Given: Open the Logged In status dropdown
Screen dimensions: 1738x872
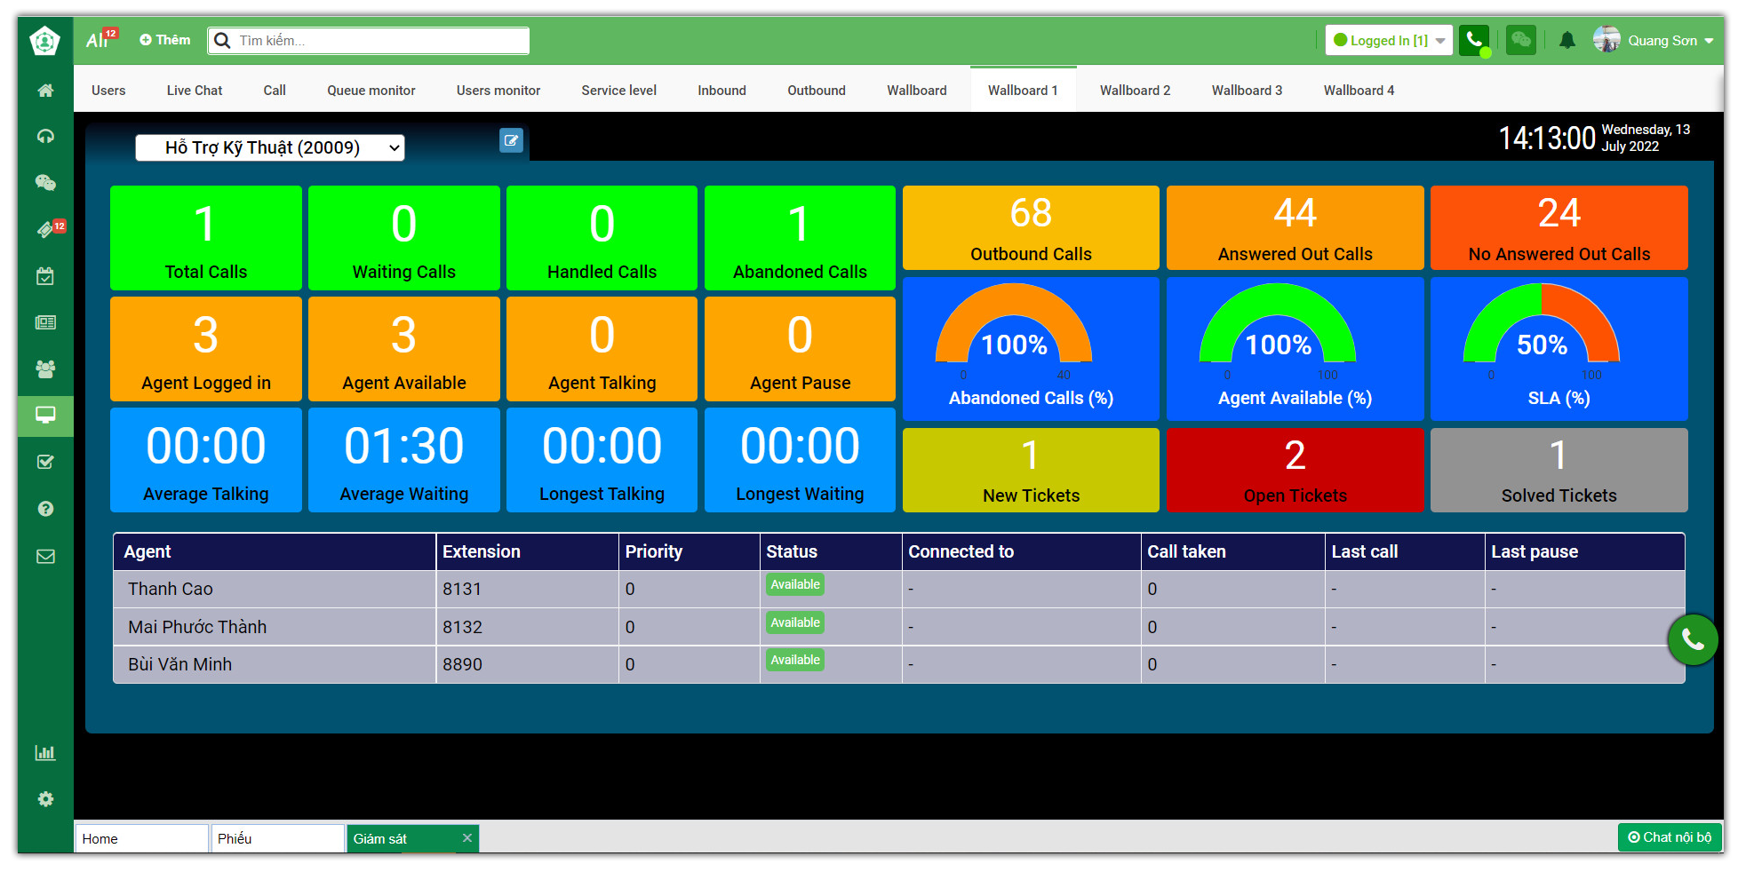Looking at the screenshot, I should 1388,41.
